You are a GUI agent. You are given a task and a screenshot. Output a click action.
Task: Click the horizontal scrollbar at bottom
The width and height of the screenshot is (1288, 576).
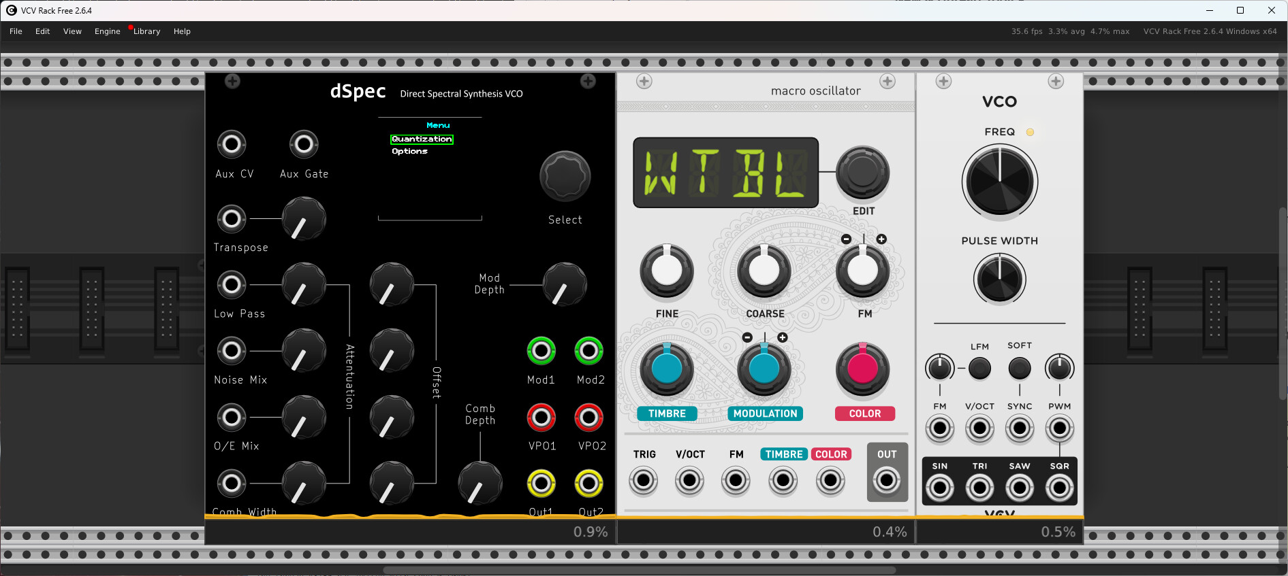(639, 570)
